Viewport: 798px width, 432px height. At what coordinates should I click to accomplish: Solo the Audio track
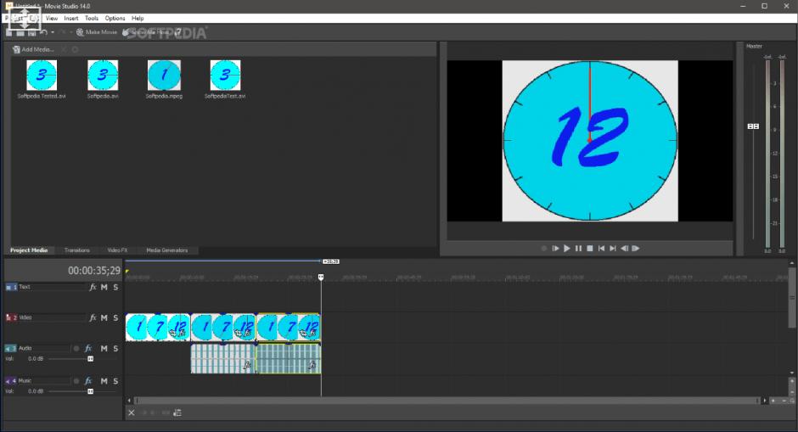coord(115,349)
